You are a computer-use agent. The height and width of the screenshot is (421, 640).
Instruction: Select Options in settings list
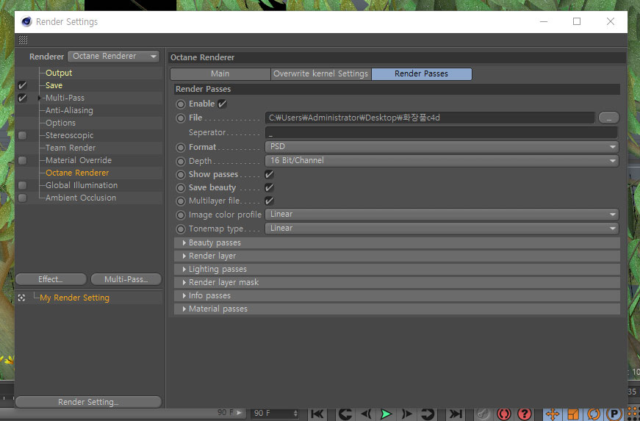[60, 123]
